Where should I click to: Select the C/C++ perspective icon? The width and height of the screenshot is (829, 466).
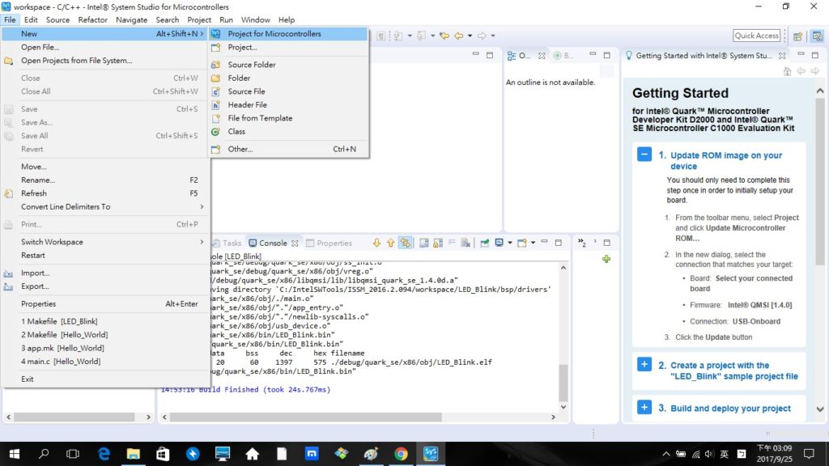[818, 36]
